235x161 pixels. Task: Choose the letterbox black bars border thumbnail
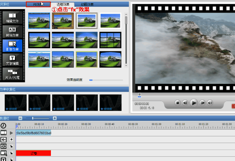click(x=63, y=40)
